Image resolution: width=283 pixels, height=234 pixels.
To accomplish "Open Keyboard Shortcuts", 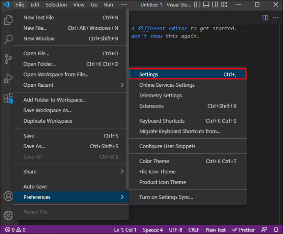I will click(188, 121).
